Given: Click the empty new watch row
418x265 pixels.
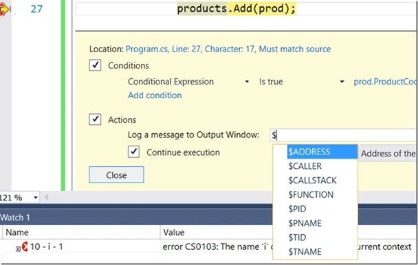Looking at the screenshot, I should (80, 257).
